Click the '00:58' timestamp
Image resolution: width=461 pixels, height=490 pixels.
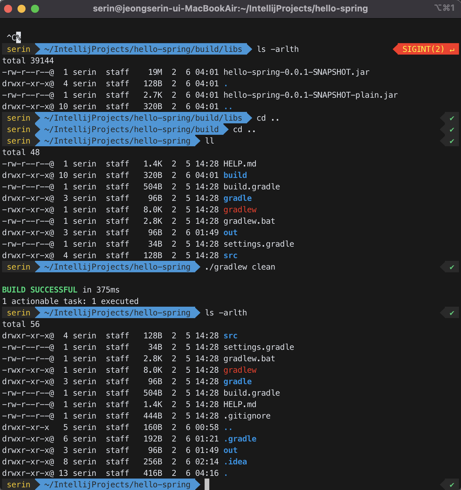tap(207, 427)
